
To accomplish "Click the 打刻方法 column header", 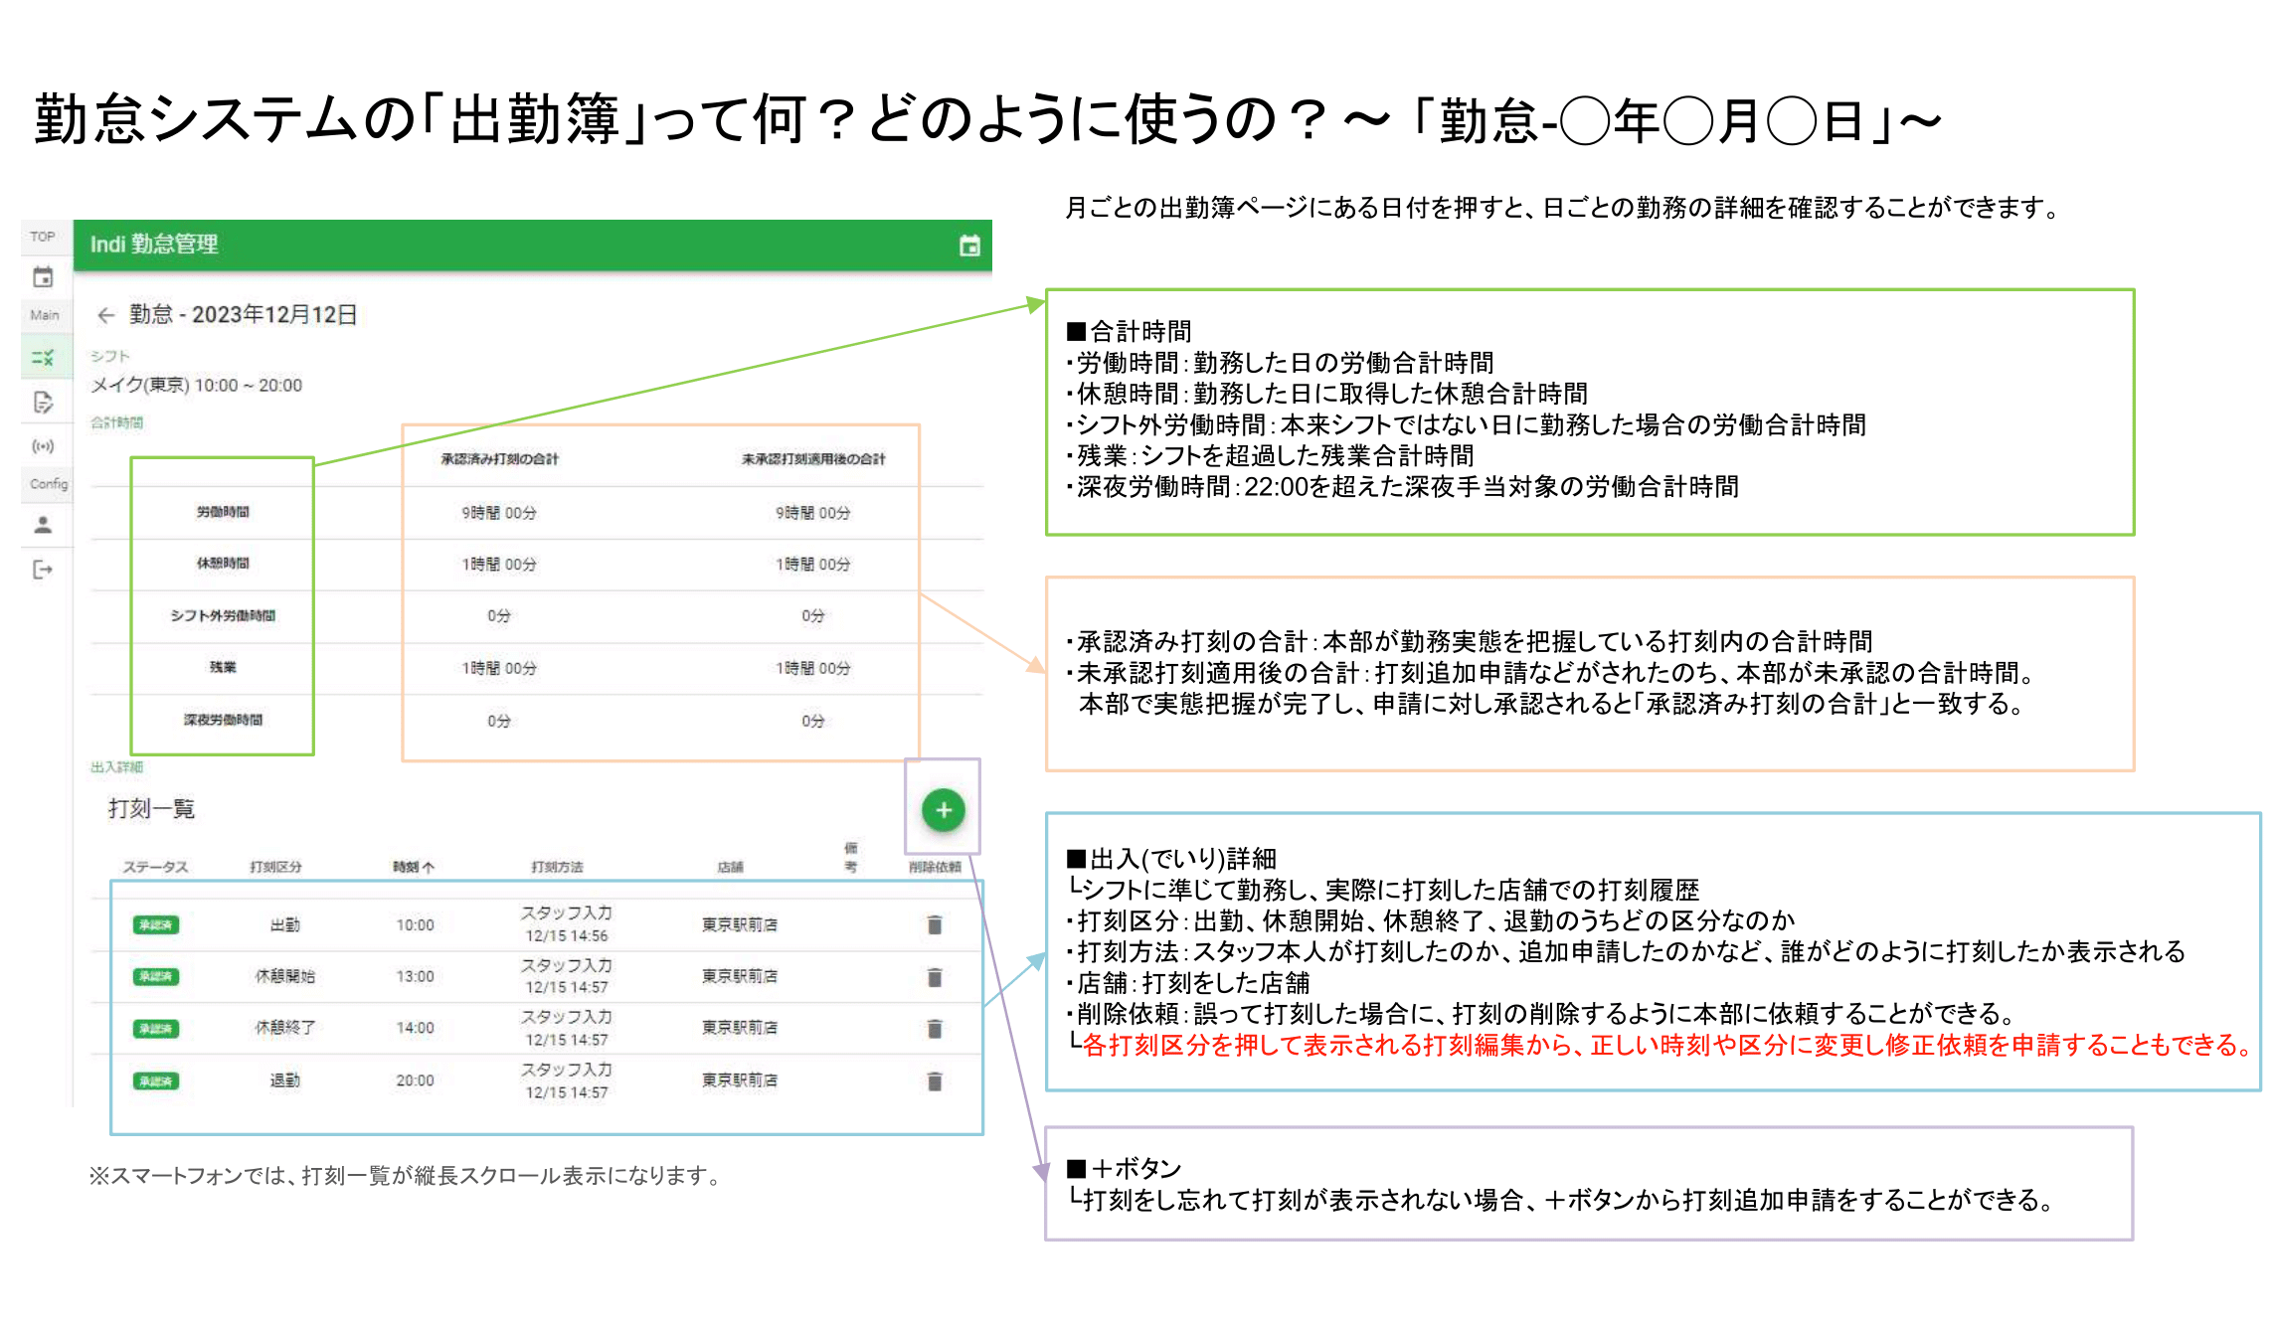I will click(x=557, y=867).
